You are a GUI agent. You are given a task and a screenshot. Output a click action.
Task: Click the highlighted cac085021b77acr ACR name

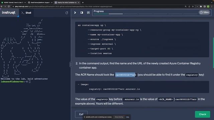126,75
